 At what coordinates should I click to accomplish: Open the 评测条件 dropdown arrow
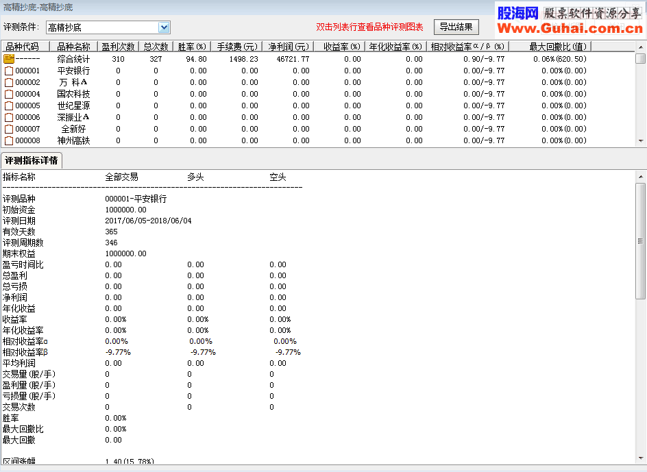(x=164, y=27)
